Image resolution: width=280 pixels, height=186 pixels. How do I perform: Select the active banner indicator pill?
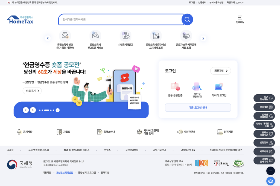click(x=46, y=110)
